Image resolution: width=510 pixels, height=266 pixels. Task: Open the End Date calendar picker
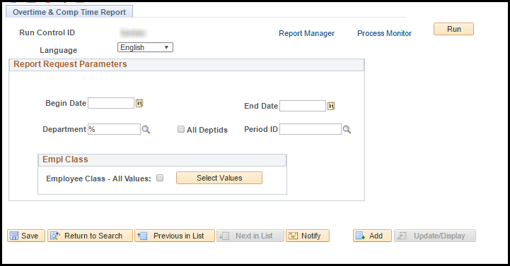pos(331,106)
